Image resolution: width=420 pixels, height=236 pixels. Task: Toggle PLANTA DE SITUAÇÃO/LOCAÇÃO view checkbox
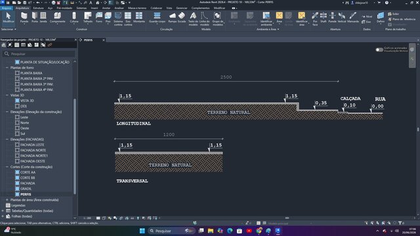pos(17,62)
